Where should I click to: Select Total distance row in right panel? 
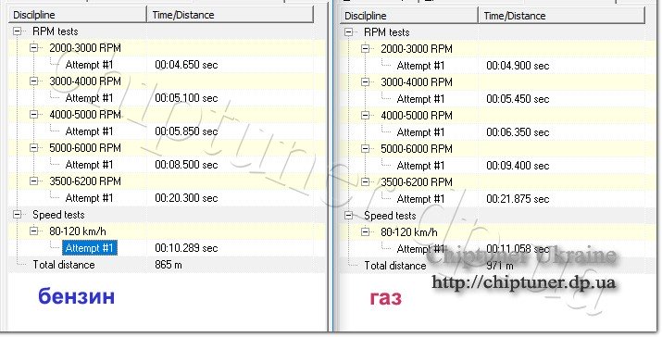click(493, 265)
